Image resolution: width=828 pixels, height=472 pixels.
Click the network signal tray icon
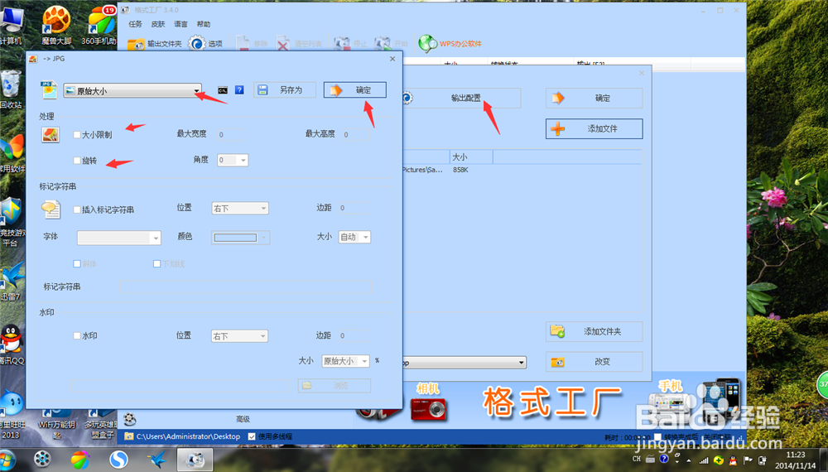(x=703, y=460)
